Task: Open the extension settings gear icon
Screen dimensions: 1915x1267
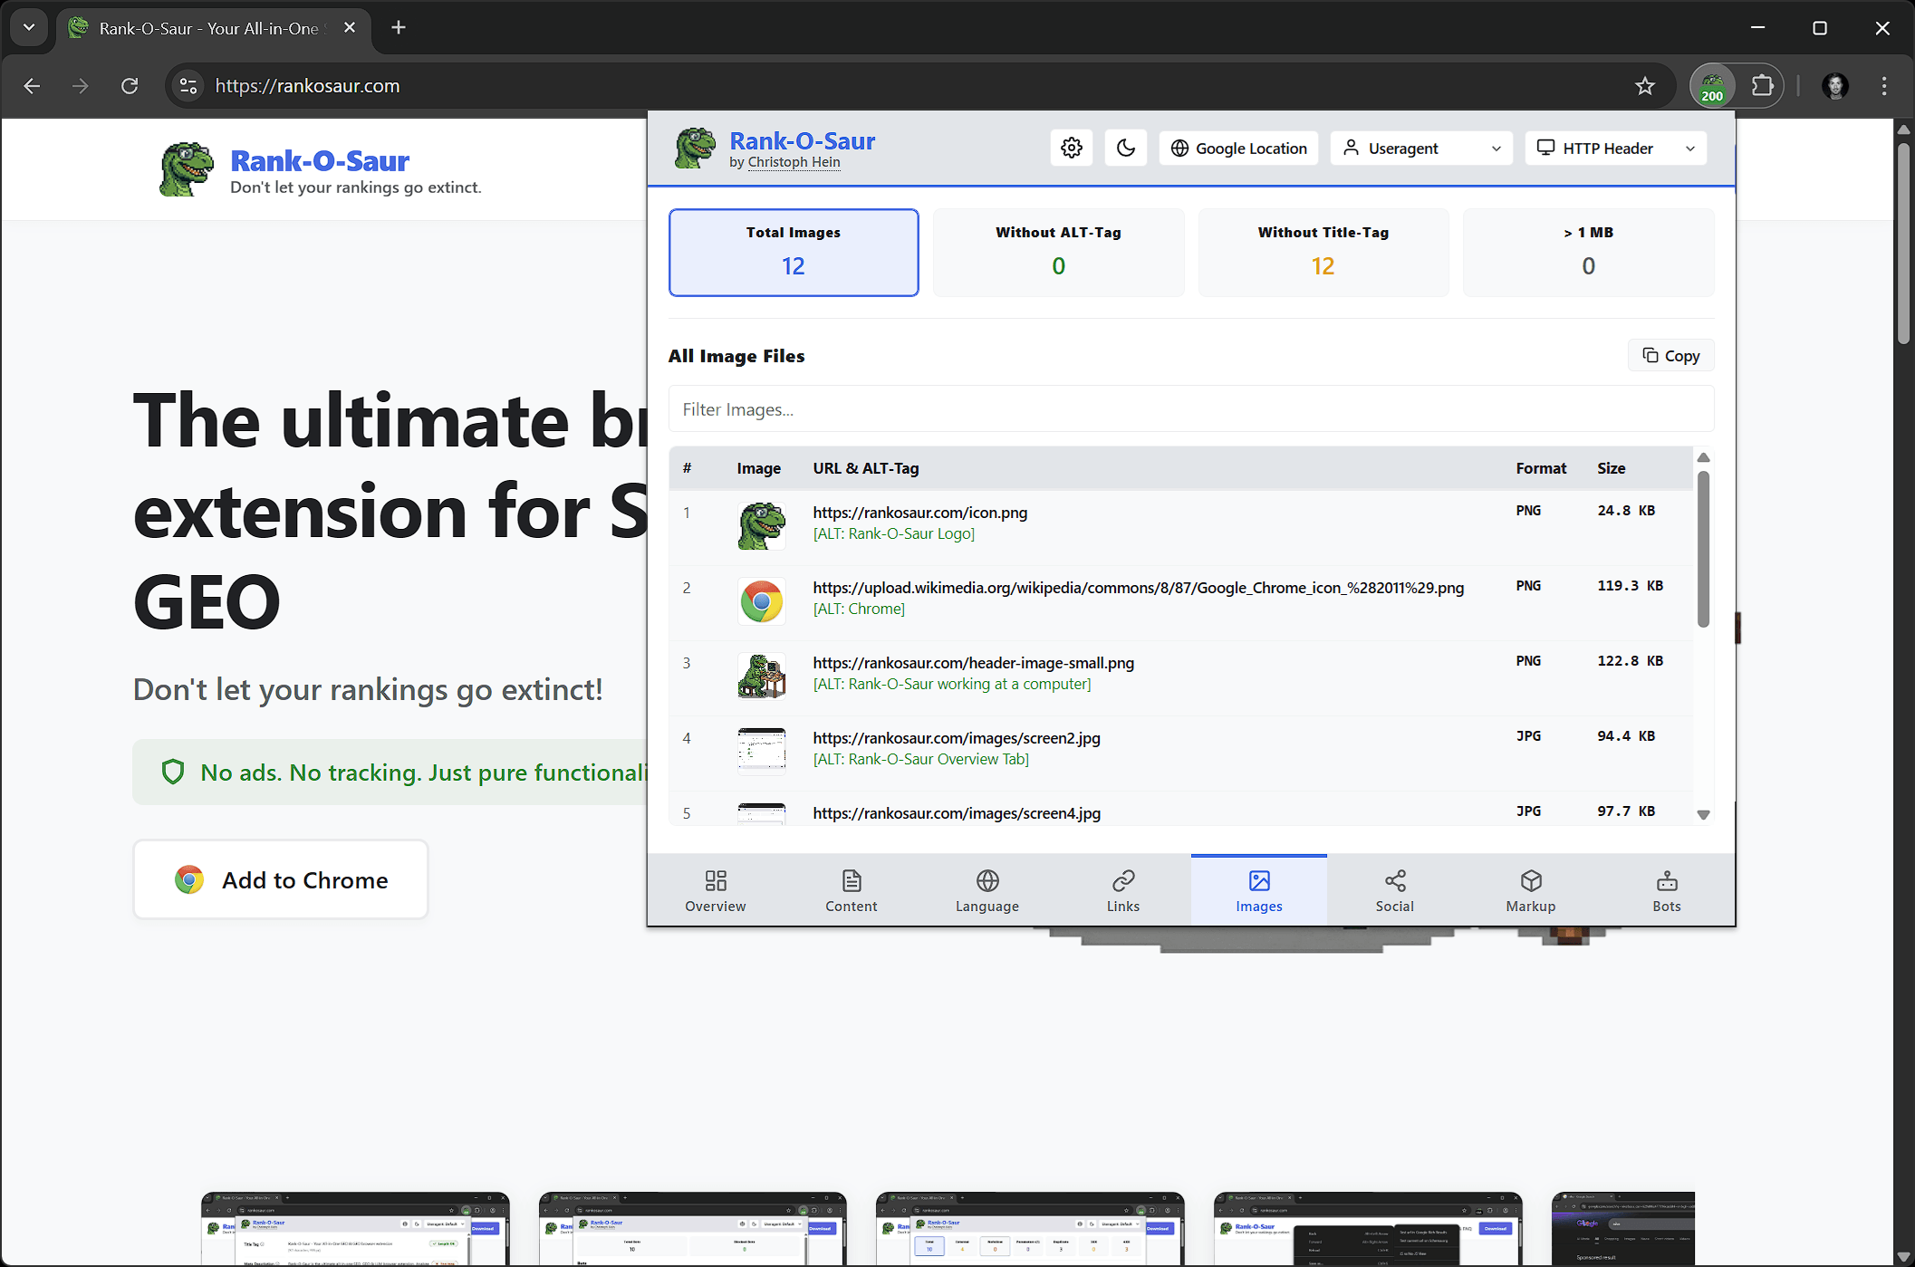Action: (1072, 149)
